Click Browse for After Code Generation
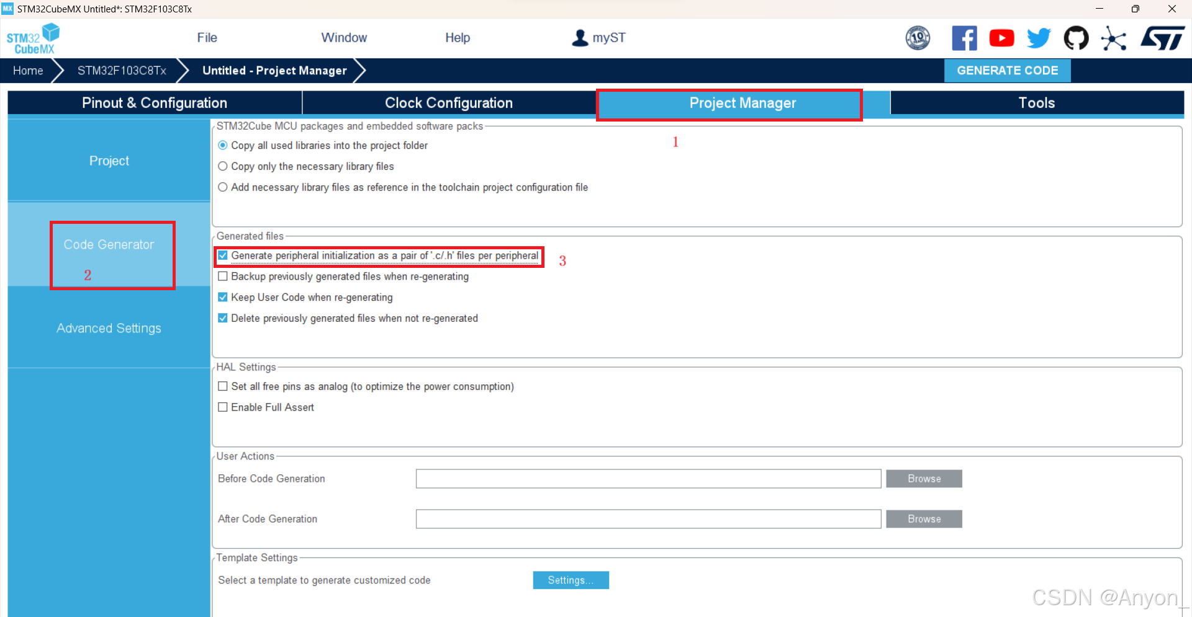 pyautogui.click(x=924, y=519)
